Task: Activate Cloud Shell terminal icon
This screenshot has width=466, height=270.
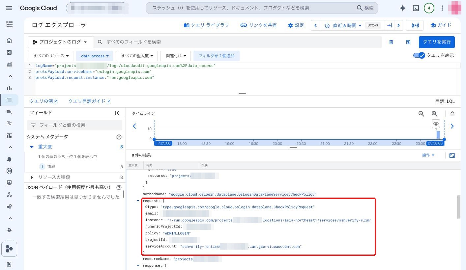Action: [x=416, y=8]
